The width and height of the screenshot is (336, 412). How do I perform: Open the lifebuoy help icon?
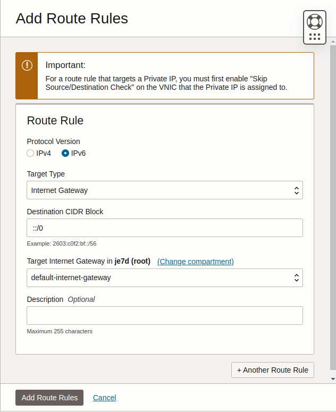314,22
